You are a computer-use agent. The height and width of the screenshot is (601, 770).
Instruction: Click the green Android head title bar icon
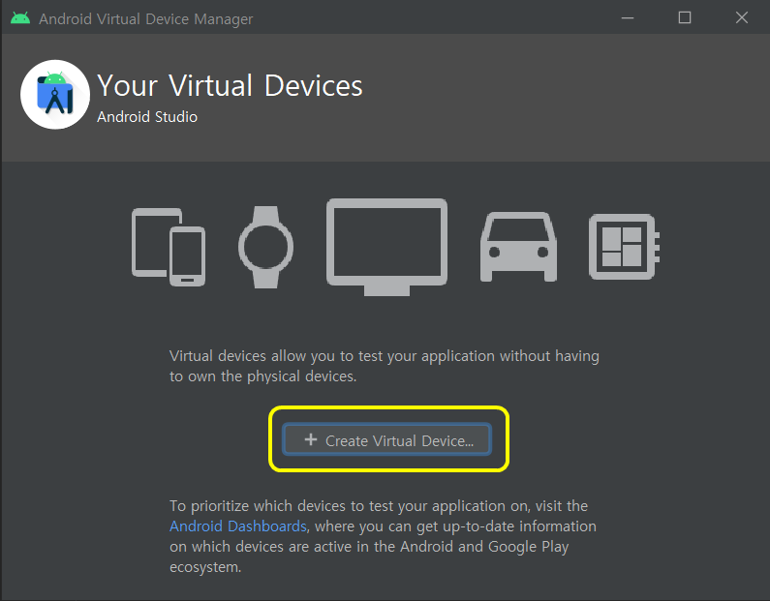20,18
